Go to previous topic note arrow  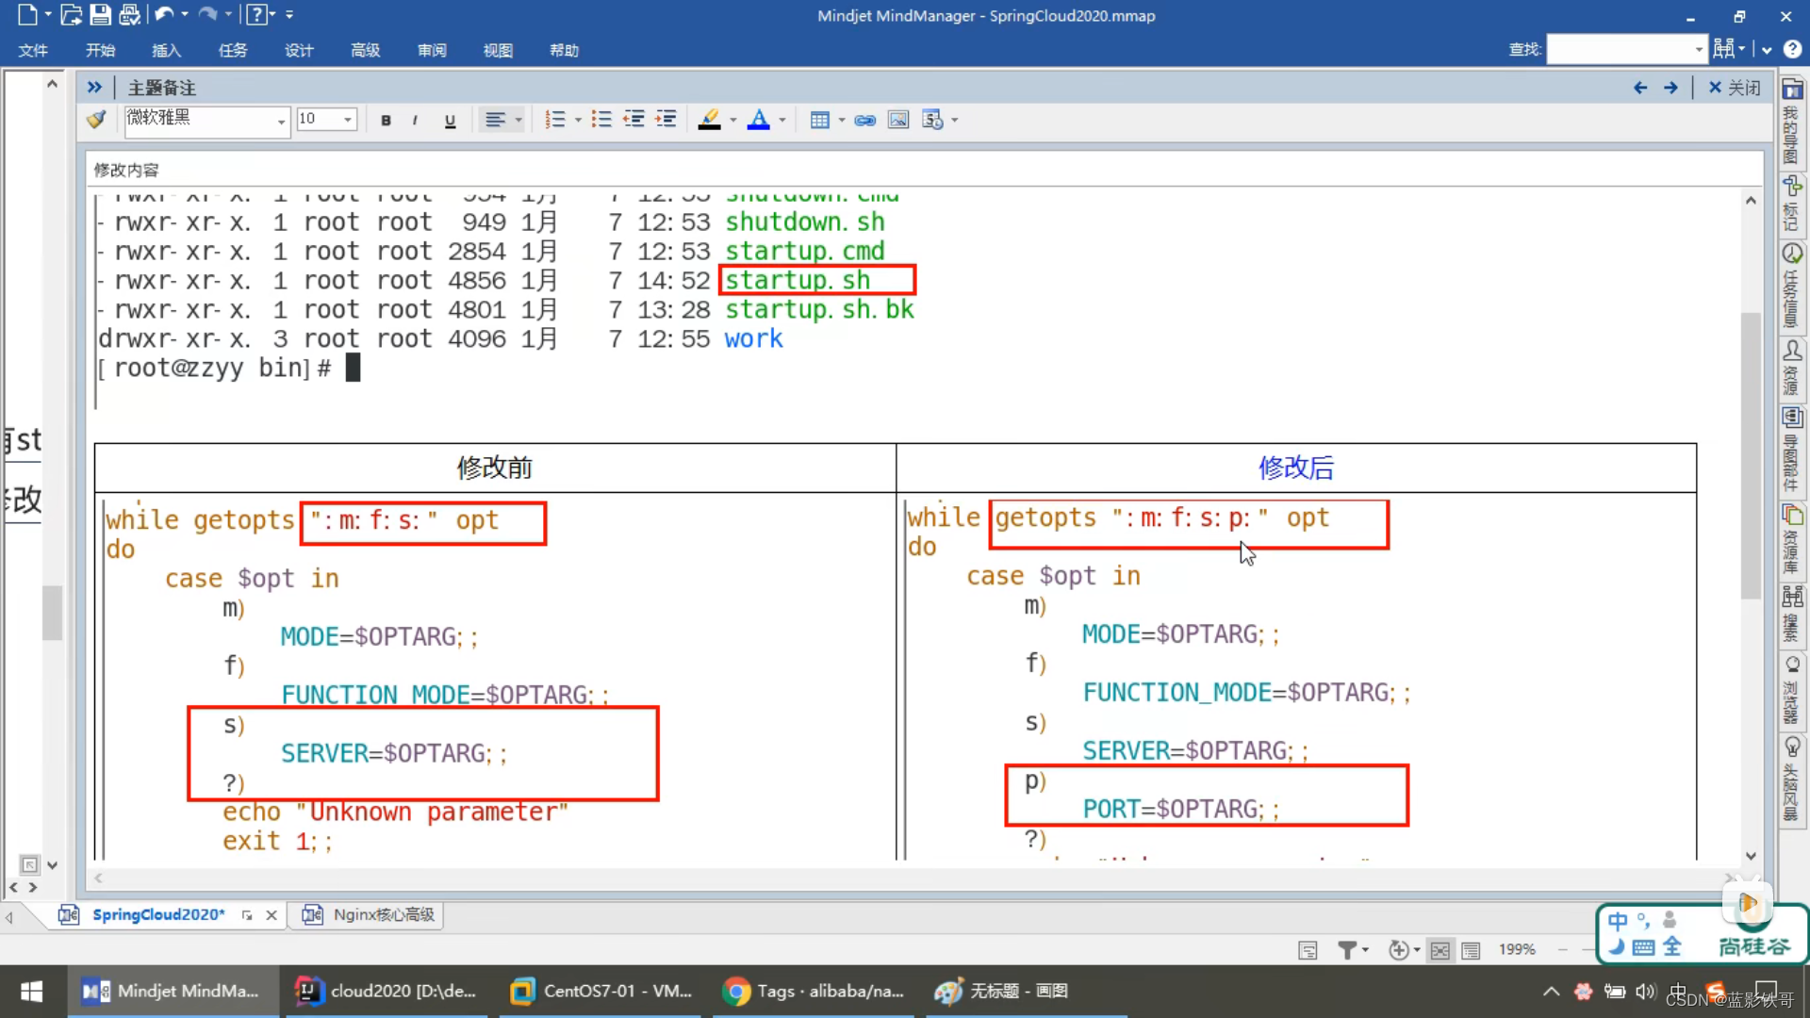click(1640, 88)
